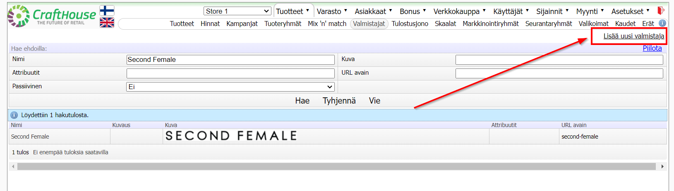Click the red logout icon
674x191 pixels.
pos(661,11)
